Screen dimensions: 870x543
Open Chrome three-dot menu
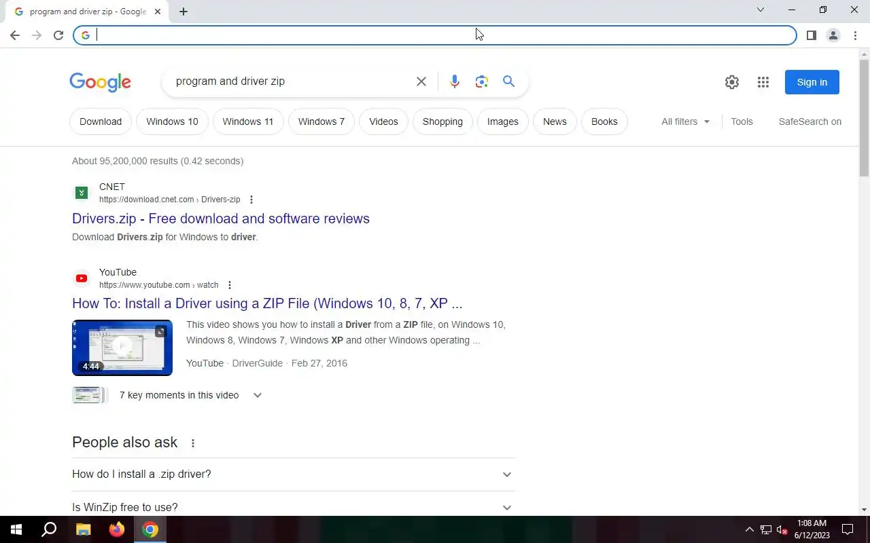(855, 35)
